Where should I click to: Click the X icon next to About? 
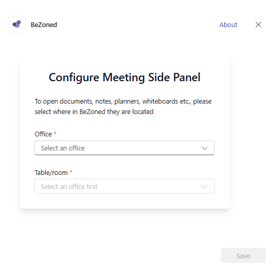(258, 25)
